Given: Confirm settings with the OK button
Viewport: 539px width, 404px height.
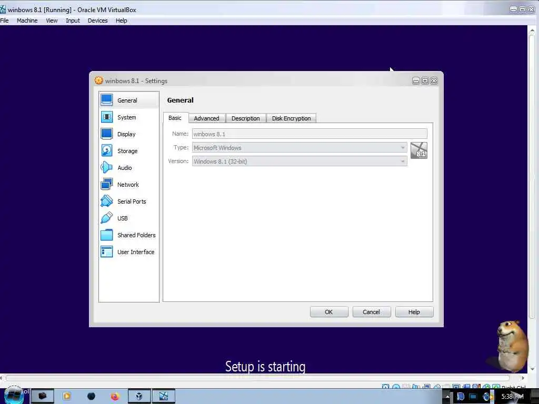Looking at the screenshot, I should (329, 312).
